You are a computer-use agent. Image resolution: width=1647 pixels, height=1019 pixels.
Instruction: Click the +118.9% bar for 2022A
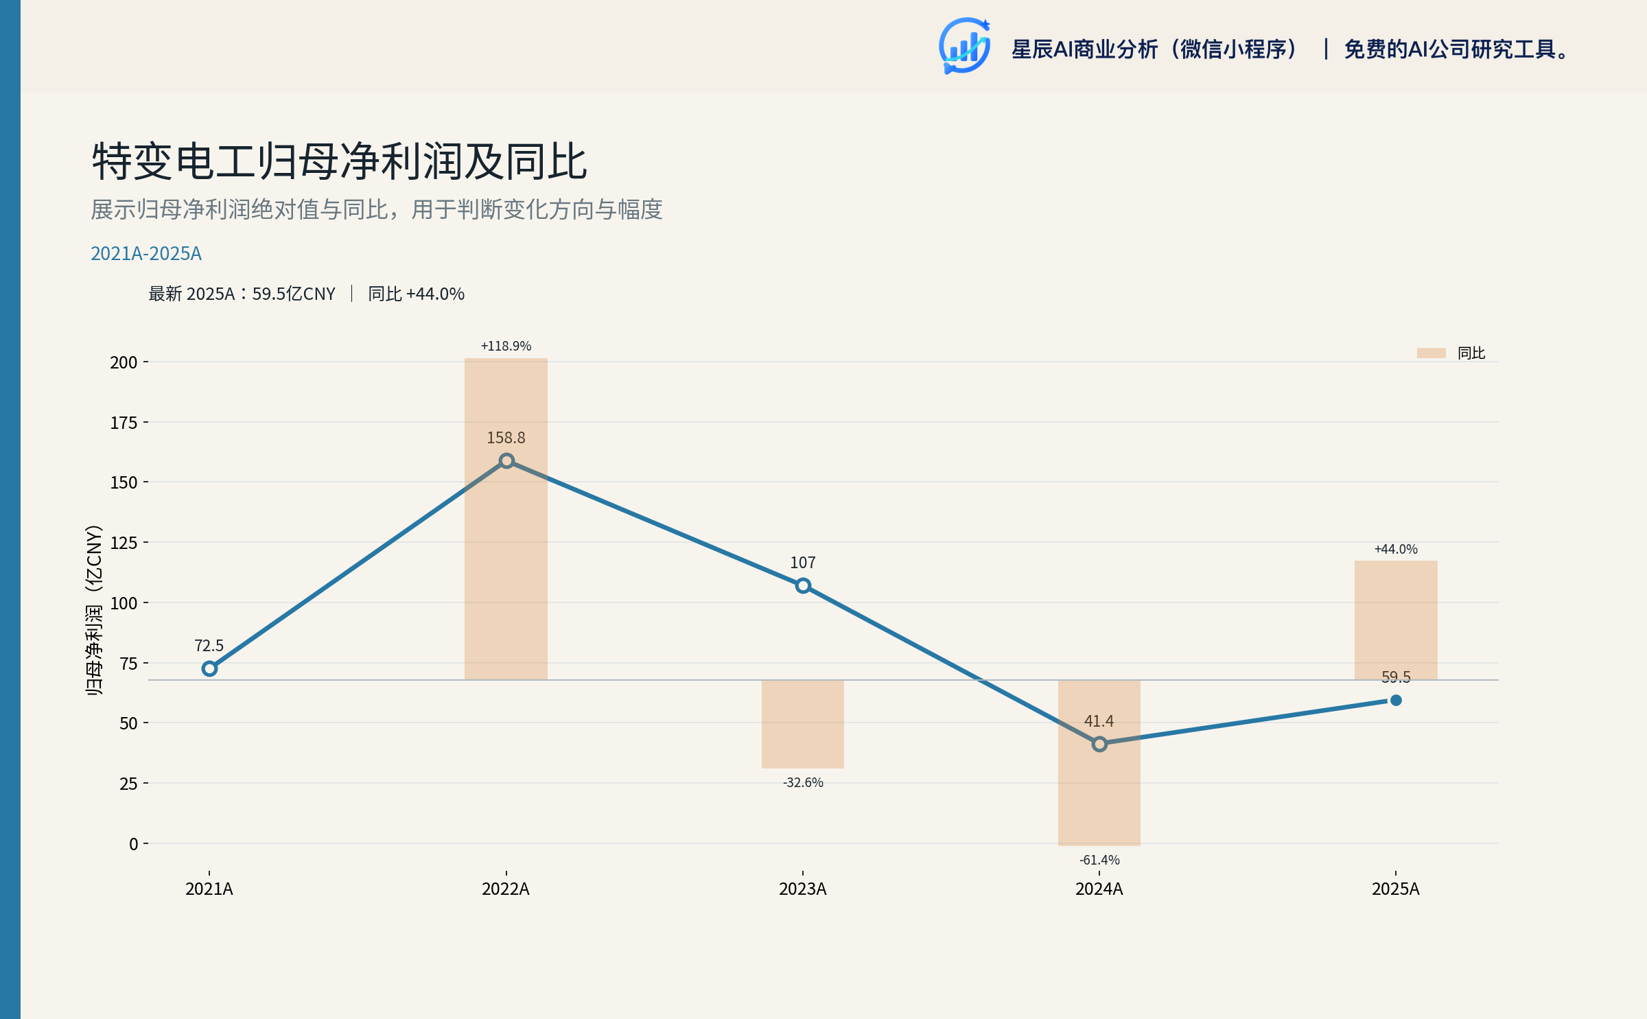click(506, 519)
